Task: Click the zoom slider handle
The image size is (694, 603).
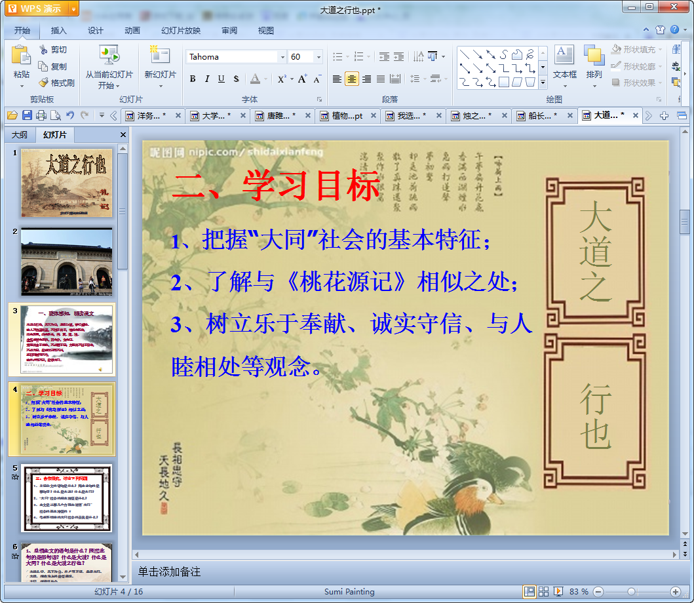Action: pyautogui.click(x=632, y=591)
